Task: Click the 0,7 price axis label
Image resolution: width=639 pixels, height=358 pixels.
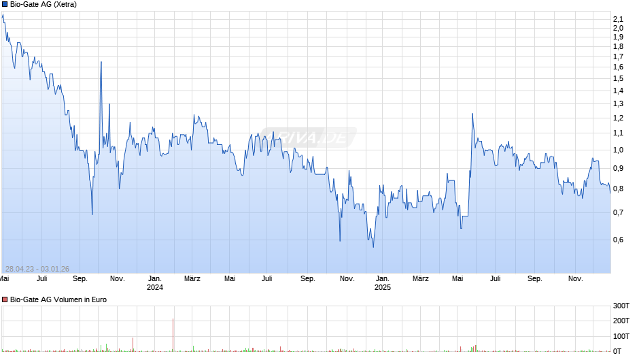Action: click(x=618, y=212)
